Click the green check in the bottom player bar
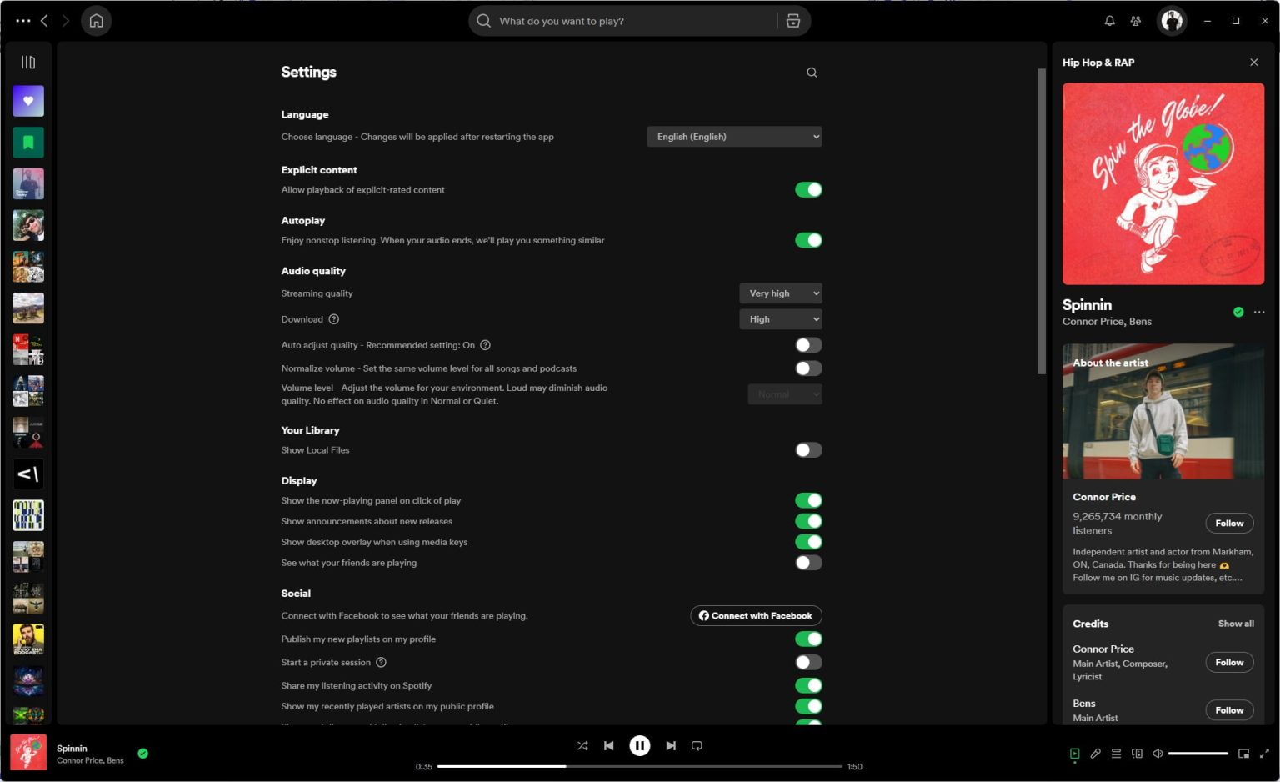This screenshot has height=782, width=1280. pos(143,754)
